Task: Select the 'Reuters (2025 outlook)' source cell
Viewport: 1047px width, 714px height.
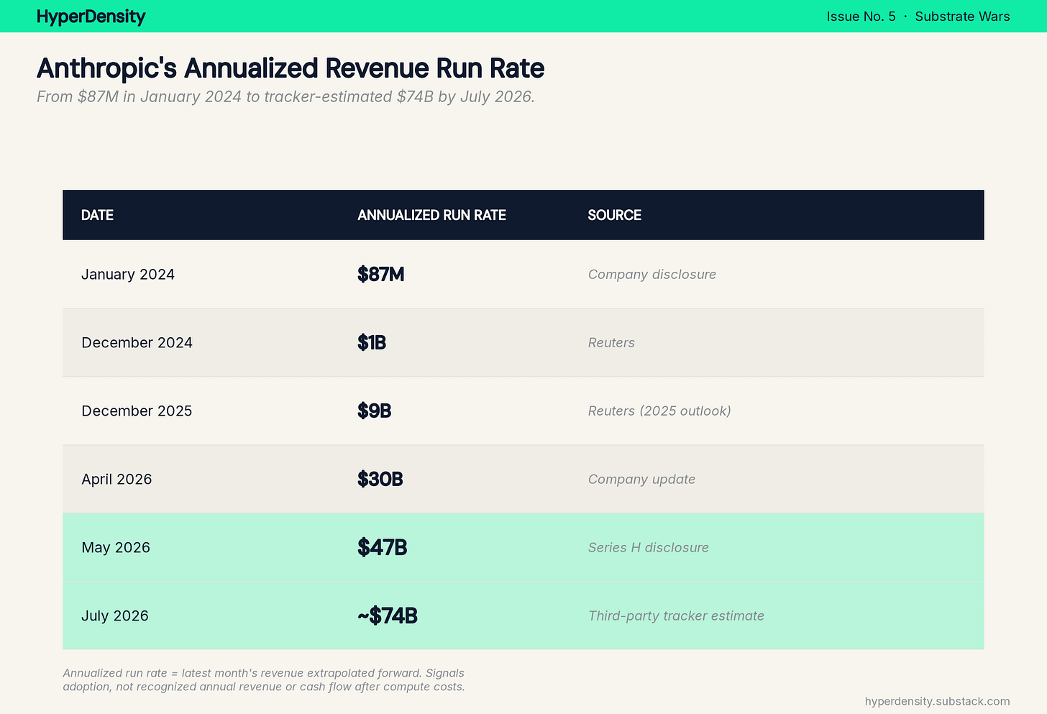Action: pyautogui.click(x=659, y=411)
